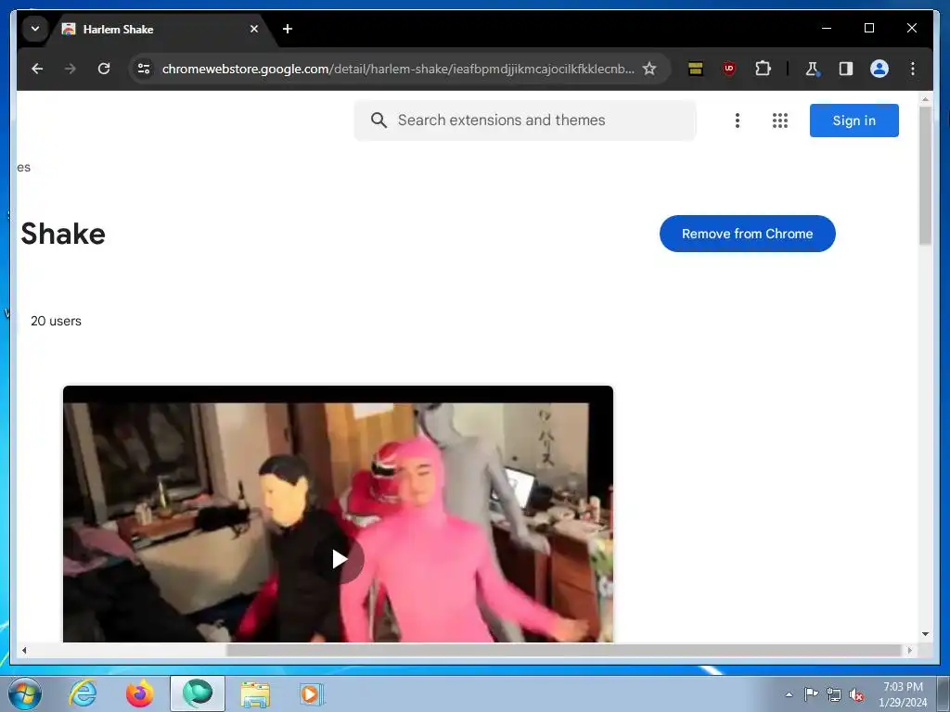Viewport: 950px width, 712px height.
Task: Launch Internet Explorer from taskbar
Action: click(83, 693)
